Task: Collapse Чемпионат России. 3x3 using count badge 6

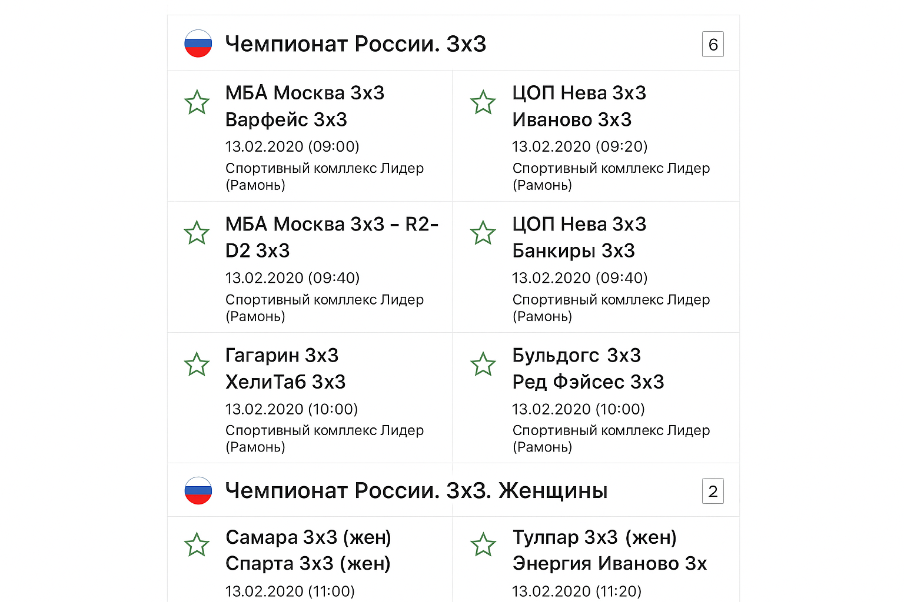Action: [713, 44]
